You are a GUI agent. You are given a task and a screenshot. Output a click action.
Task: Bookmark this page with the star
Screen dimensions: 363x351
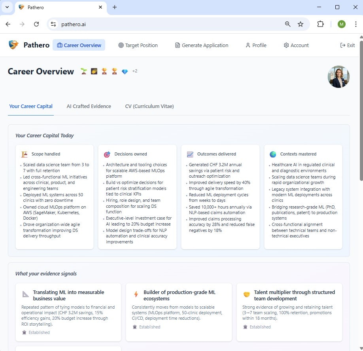(x=301, y=24)
